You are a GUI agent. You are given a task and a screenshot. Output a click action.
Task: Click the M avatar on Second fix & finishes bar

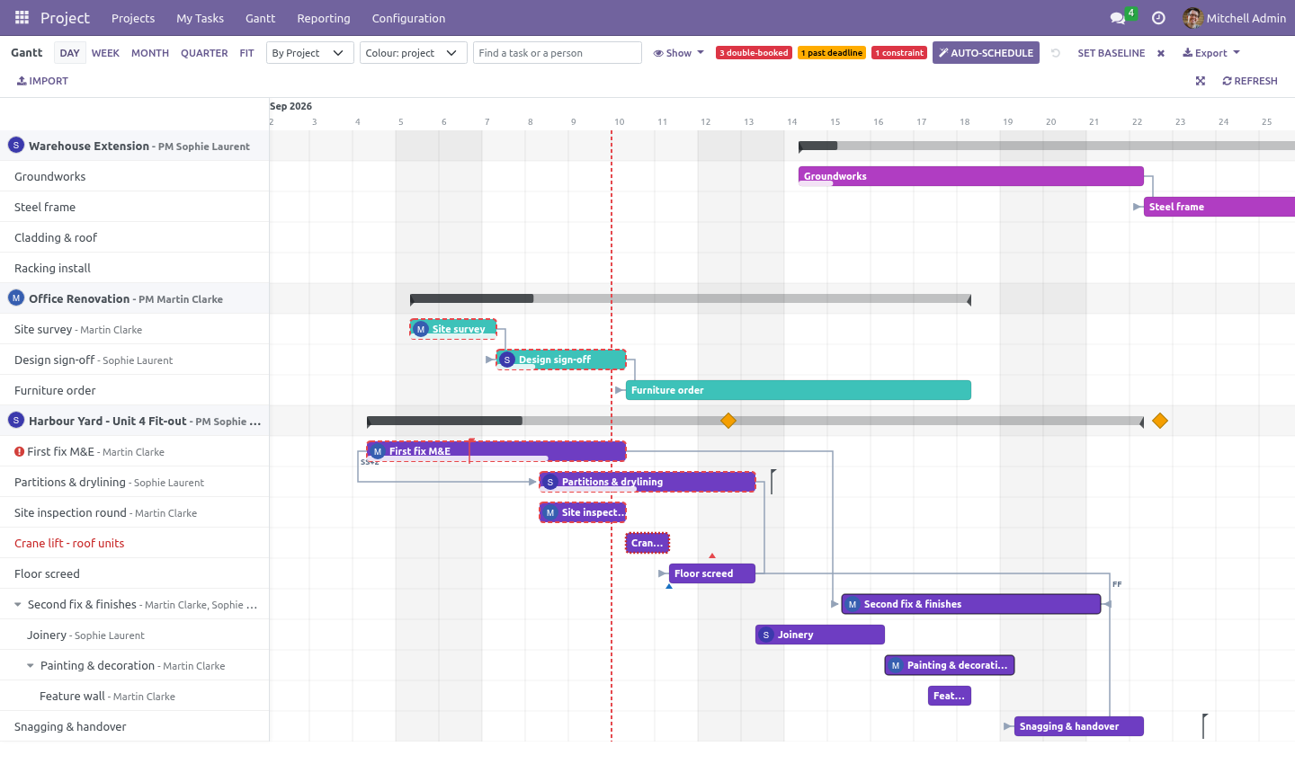853,604
